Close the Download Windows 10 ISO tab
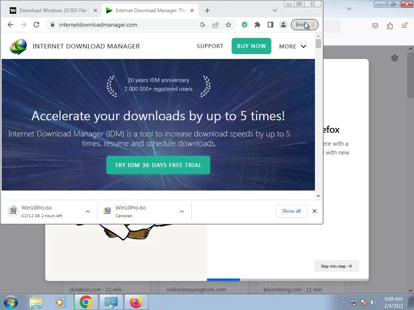This screenshot has height=310, width=414. click(95, 10)
